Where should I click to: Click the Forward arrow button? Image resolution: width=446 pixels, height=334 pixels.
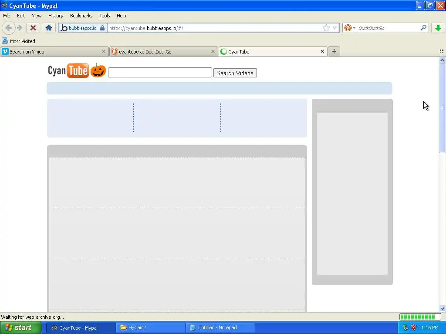coord(19,28)
